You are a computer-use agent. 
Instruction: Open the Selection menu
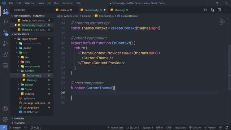(x=30, y=3)
